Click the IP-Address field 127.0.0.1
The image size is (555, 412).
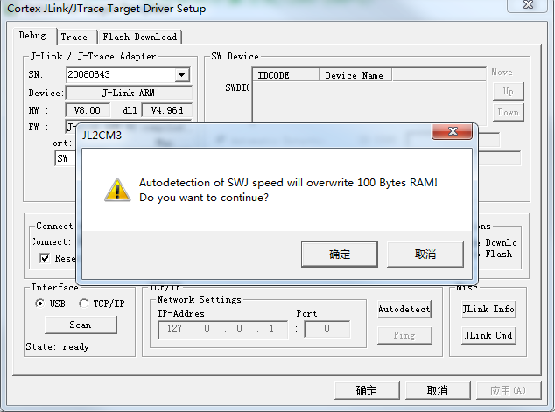pyautogui.click(x=222, y=329)
